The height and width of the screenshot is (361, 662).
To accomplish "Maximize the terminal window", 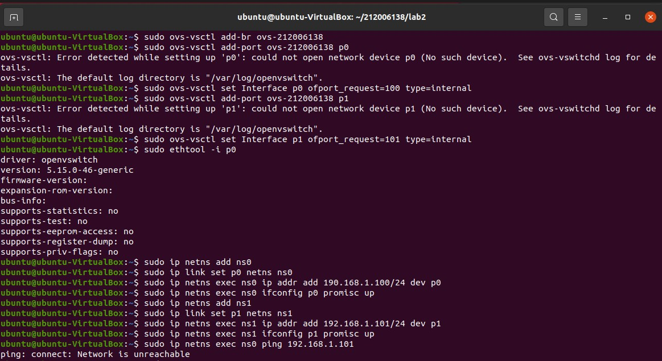I will click(x=628, y=17).
